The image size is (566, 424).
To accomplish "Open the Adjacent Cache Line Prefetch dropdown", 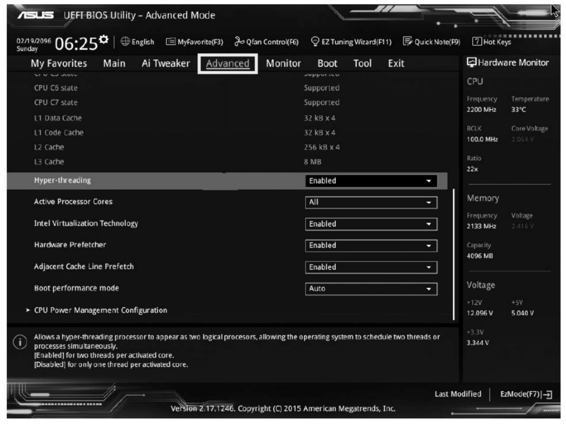I will (x=371, y=267).
